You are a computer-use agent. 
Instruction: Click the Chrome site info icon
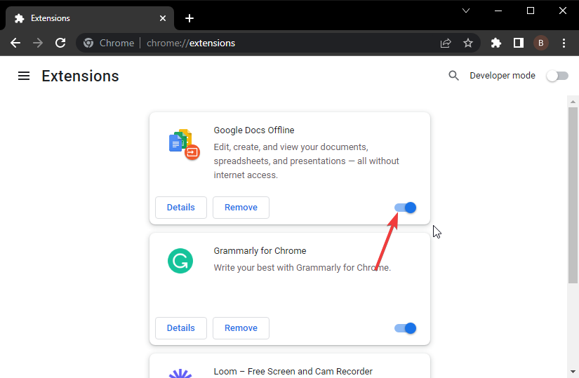pyautogui.click(x=88, y=43)
